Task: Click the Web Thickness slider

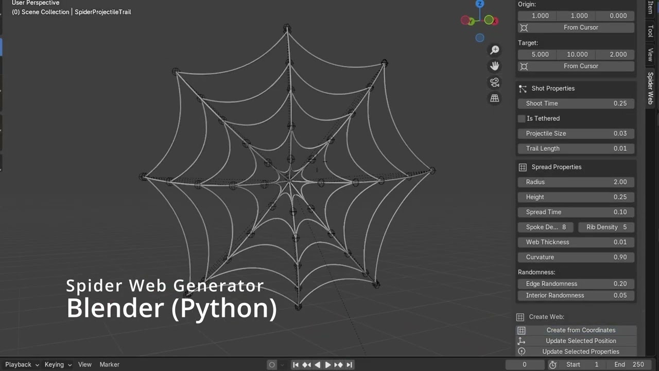Action: click(x=577, y=242)
